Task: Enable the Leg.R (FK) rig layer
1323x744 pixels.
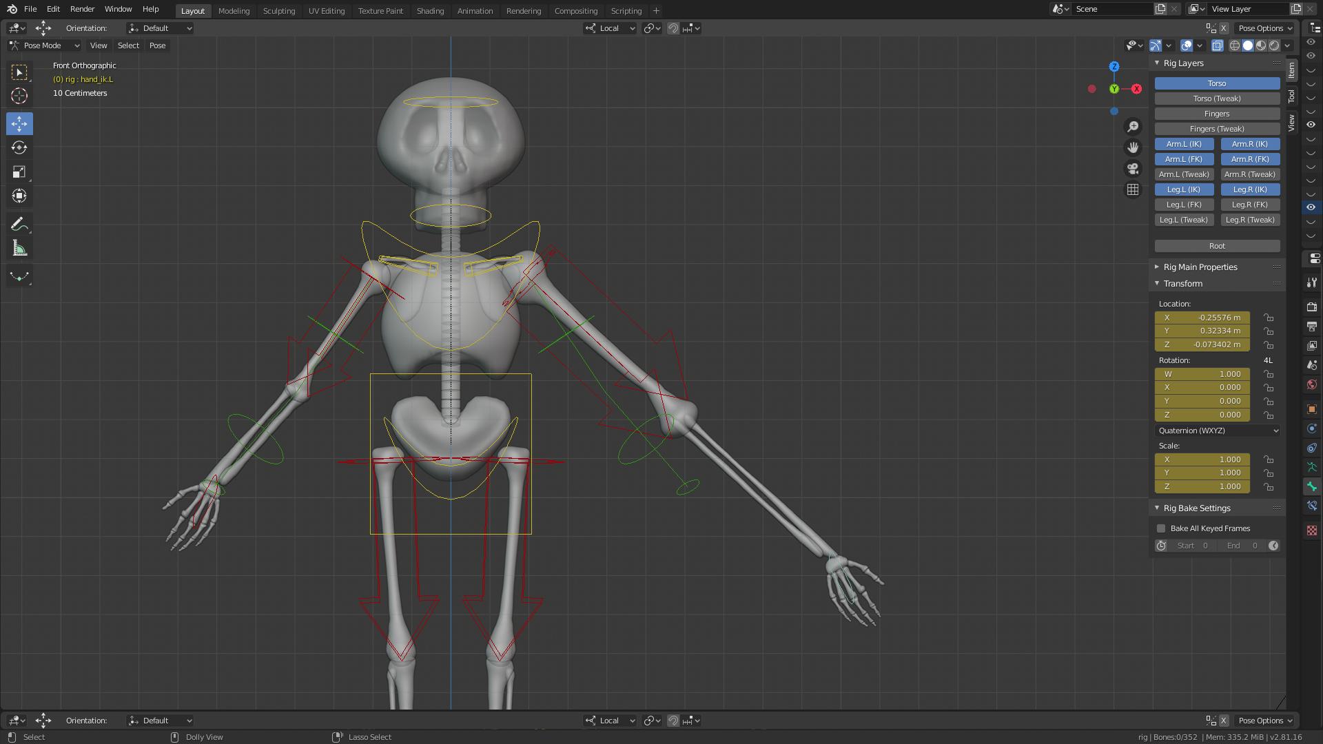Action: point(1250,205)
